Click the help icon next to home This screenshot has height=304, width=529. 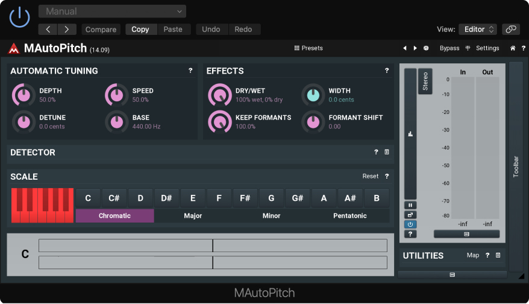(523, 48)
